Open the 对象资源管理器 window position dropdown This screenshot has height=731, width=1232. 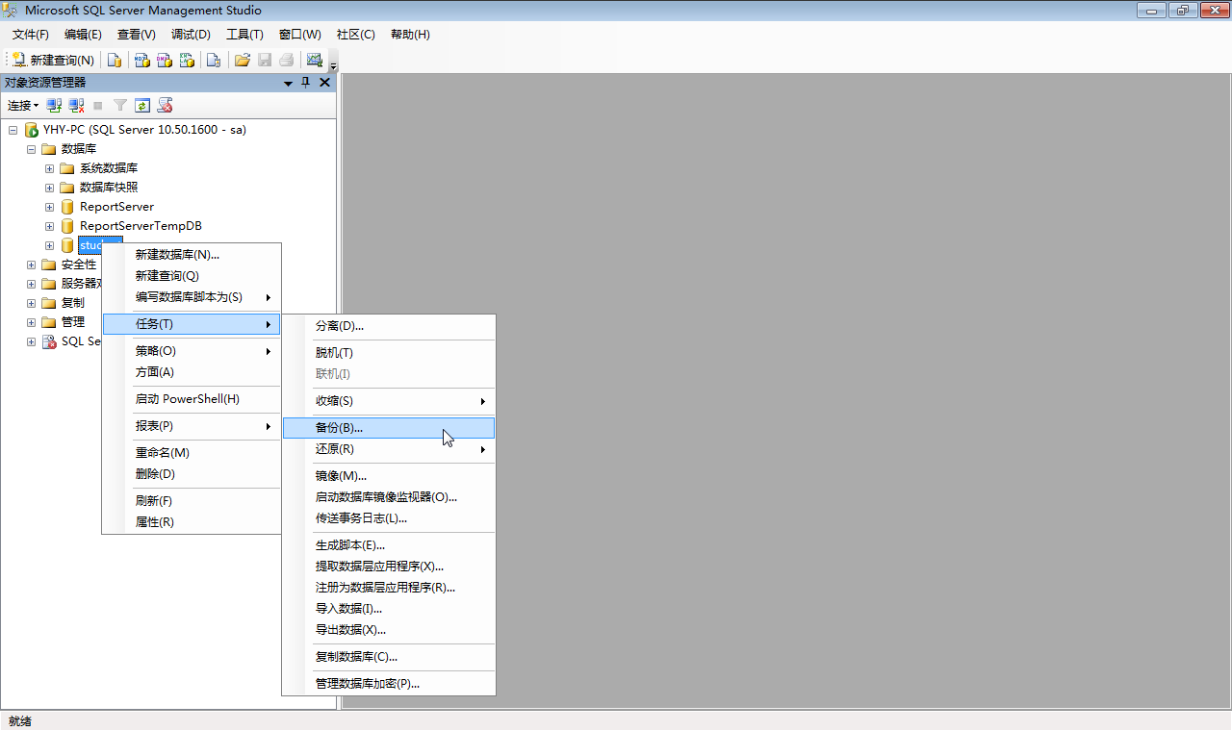coord(288,83)
